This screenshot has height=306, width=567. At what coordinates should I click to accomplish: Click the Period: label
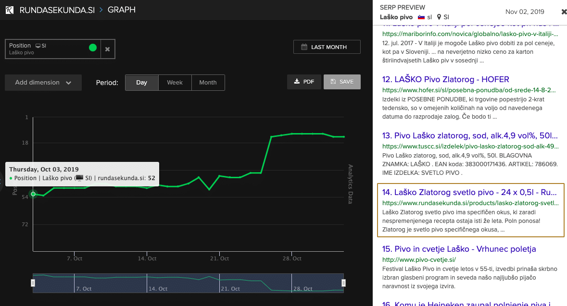pyautogui.click(x=107, y=83)
